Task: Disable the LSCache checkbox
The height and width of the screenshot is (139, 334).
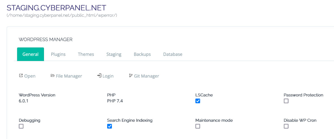Action: (198, 101)
